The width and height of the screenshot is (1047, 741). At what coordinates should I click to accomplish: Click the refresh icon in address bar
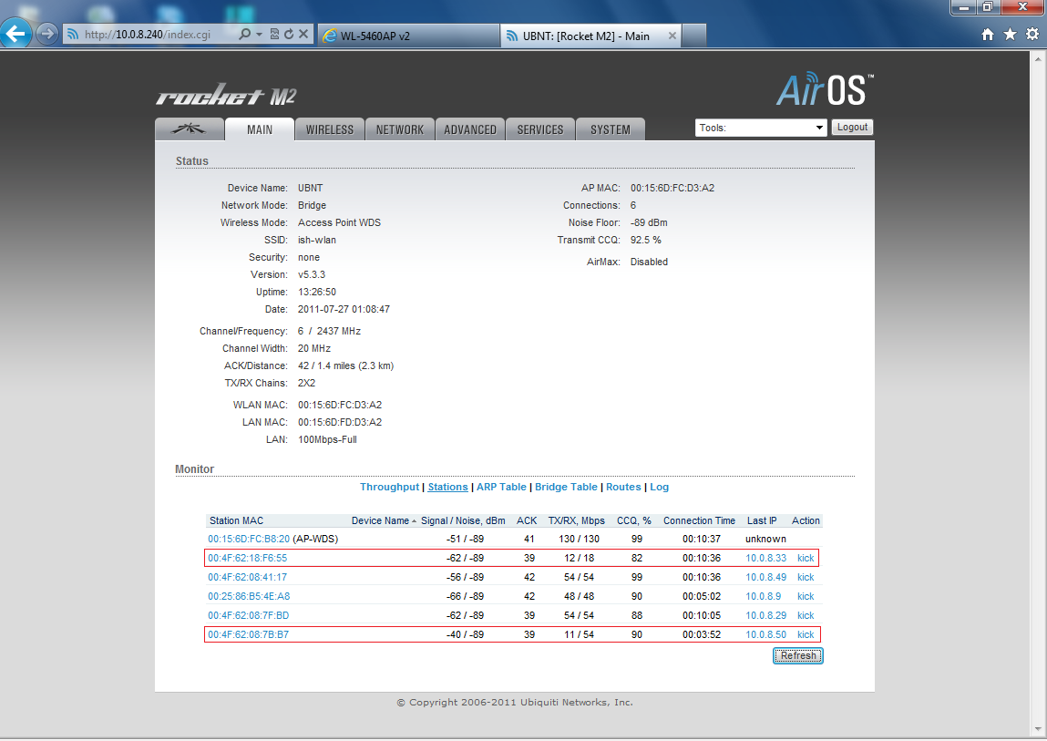tap(289, 35)
